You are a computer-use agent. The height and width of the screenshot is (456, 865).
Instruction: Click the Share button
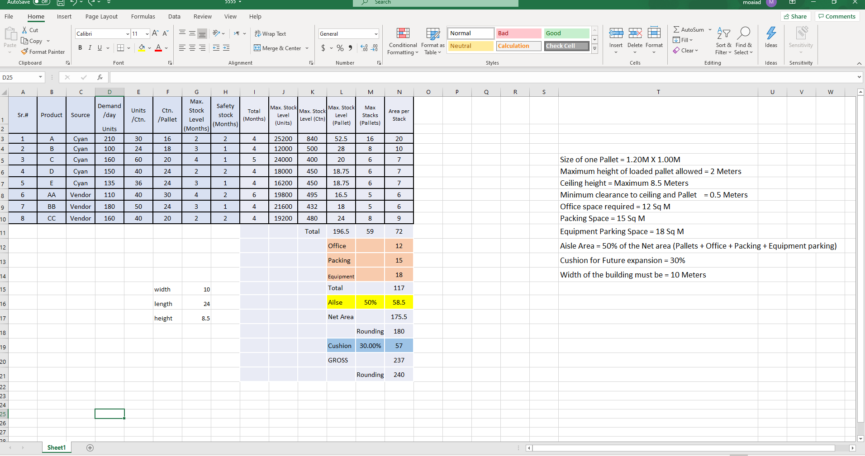pos(795,16)
